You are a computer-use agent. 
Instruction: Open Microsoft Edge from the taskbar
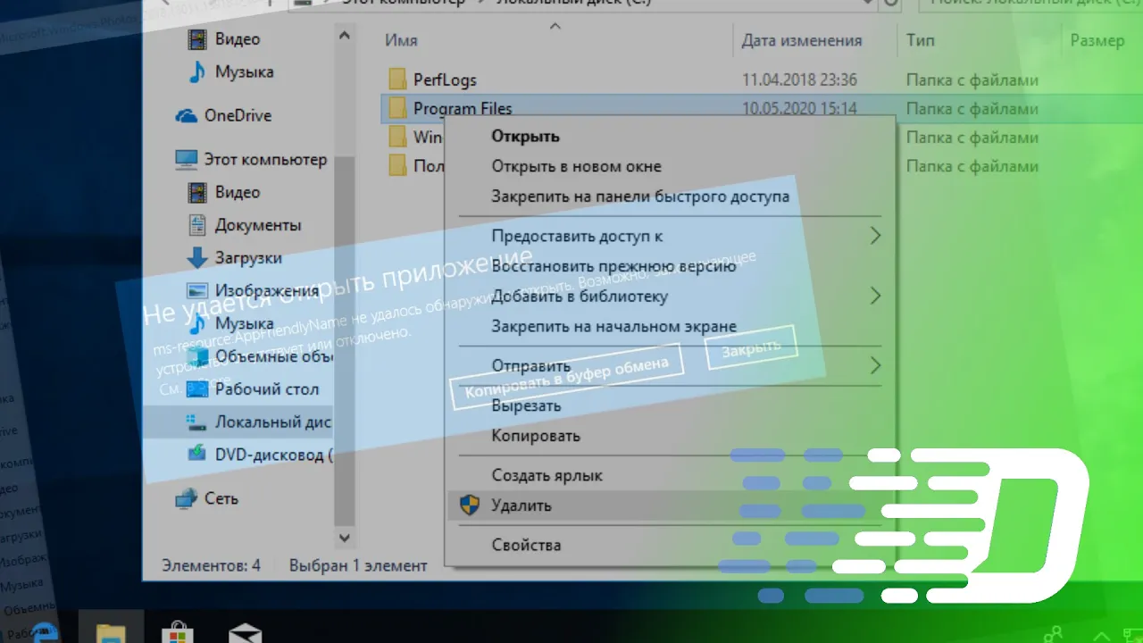pos(45,632)
